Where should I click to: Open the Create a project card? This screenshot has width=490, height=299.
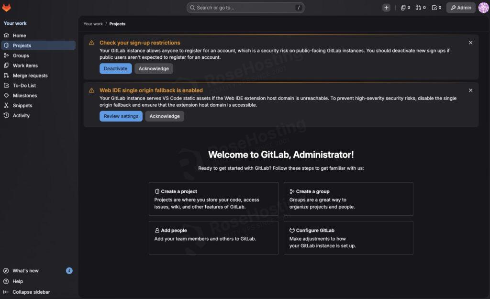213,199
